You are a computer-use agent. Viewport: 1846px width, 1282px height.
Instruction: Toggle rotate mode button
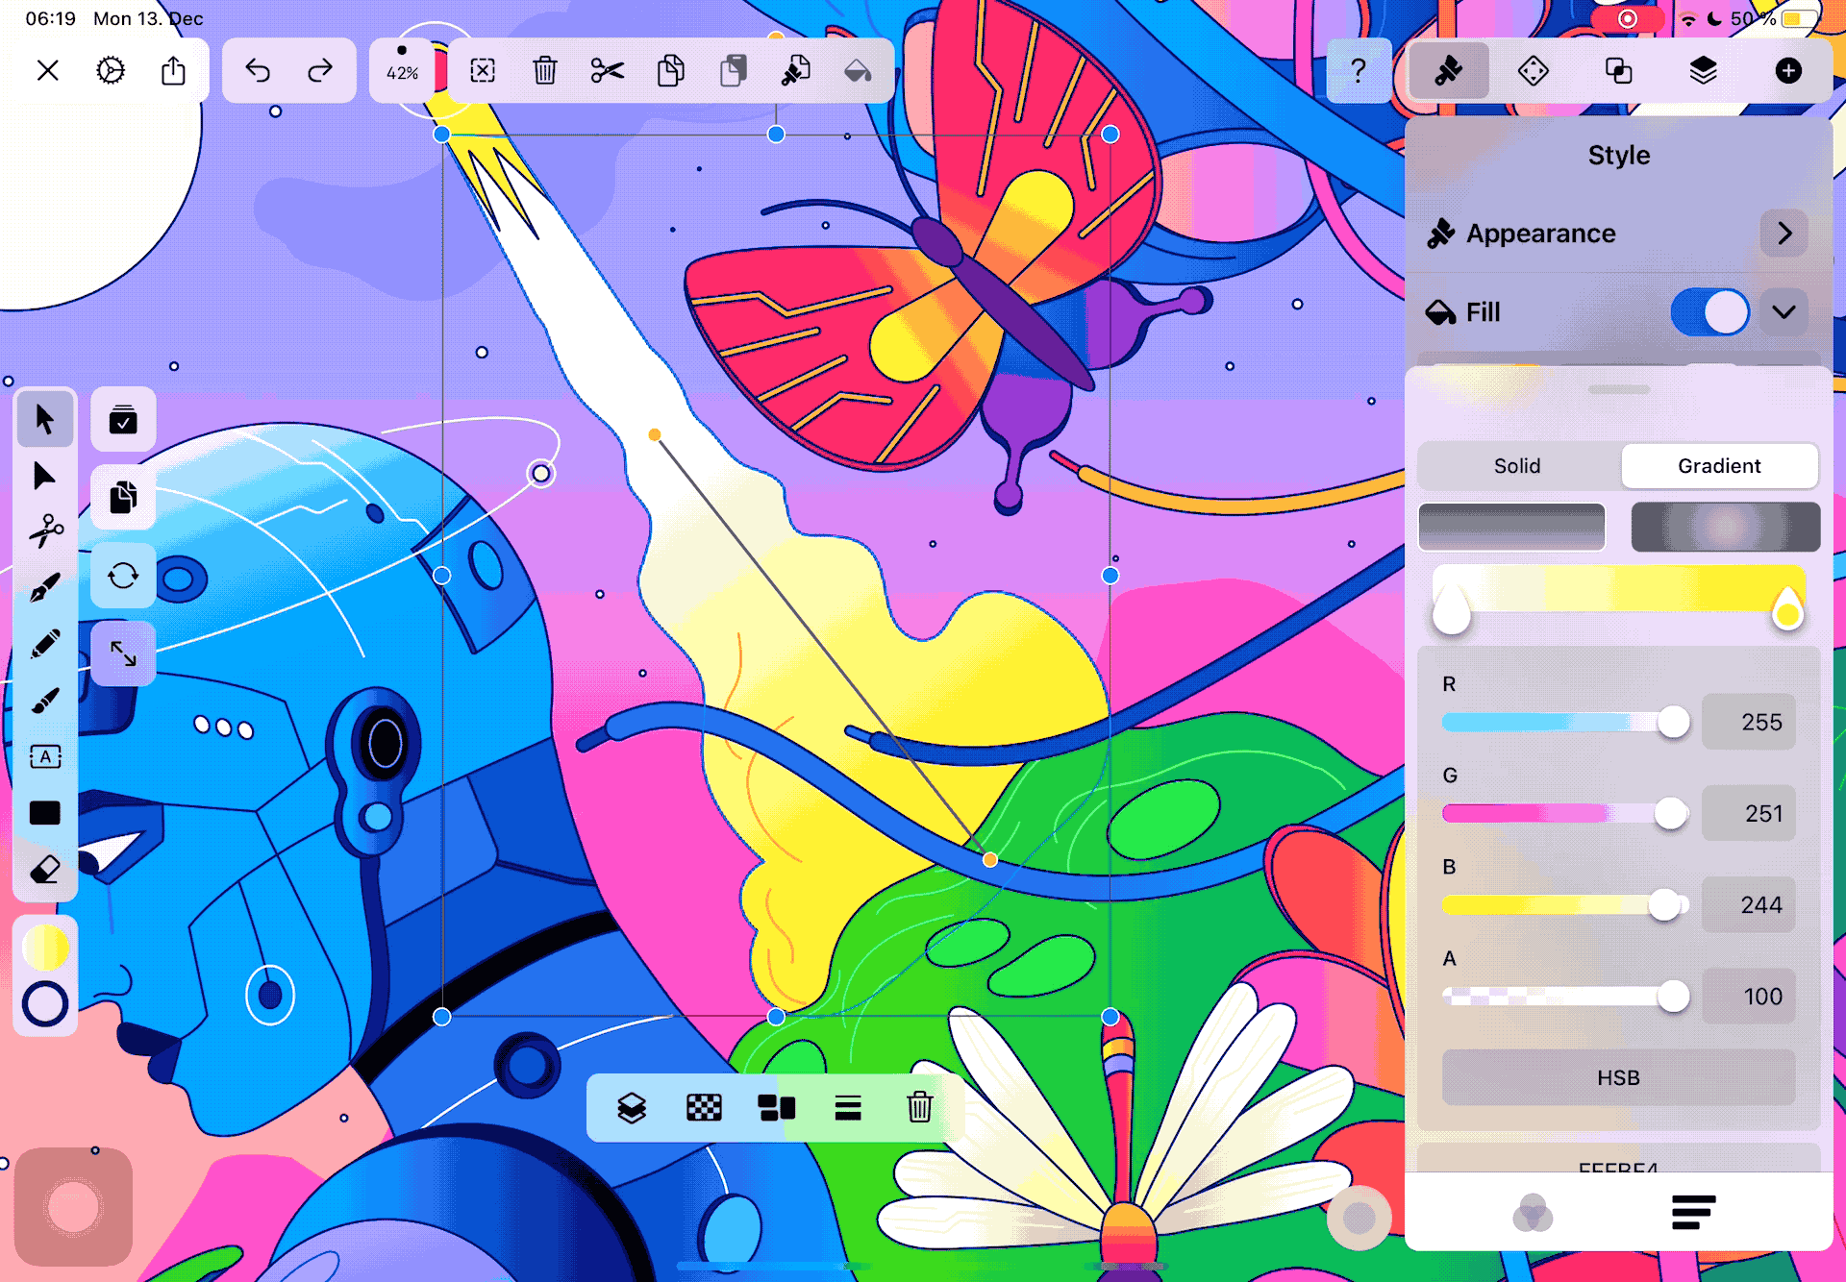[x=123, y=576]
